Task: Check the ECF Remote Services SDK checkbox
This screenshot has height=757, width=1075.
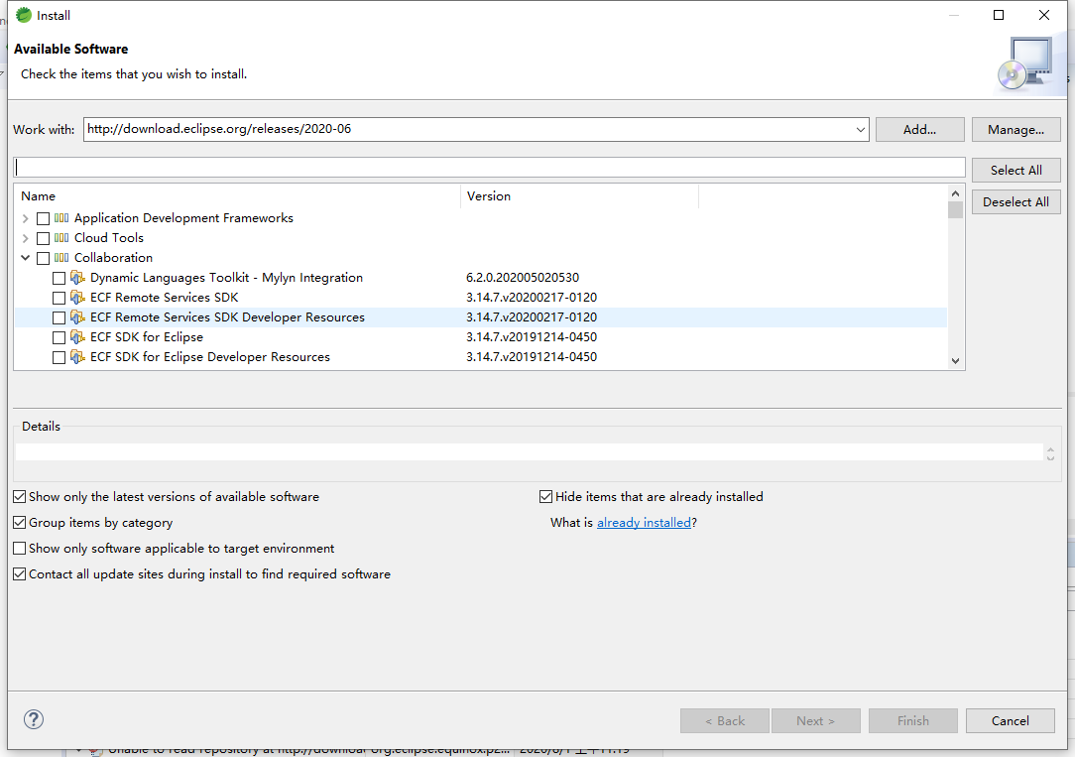Action: coord(59,299)
